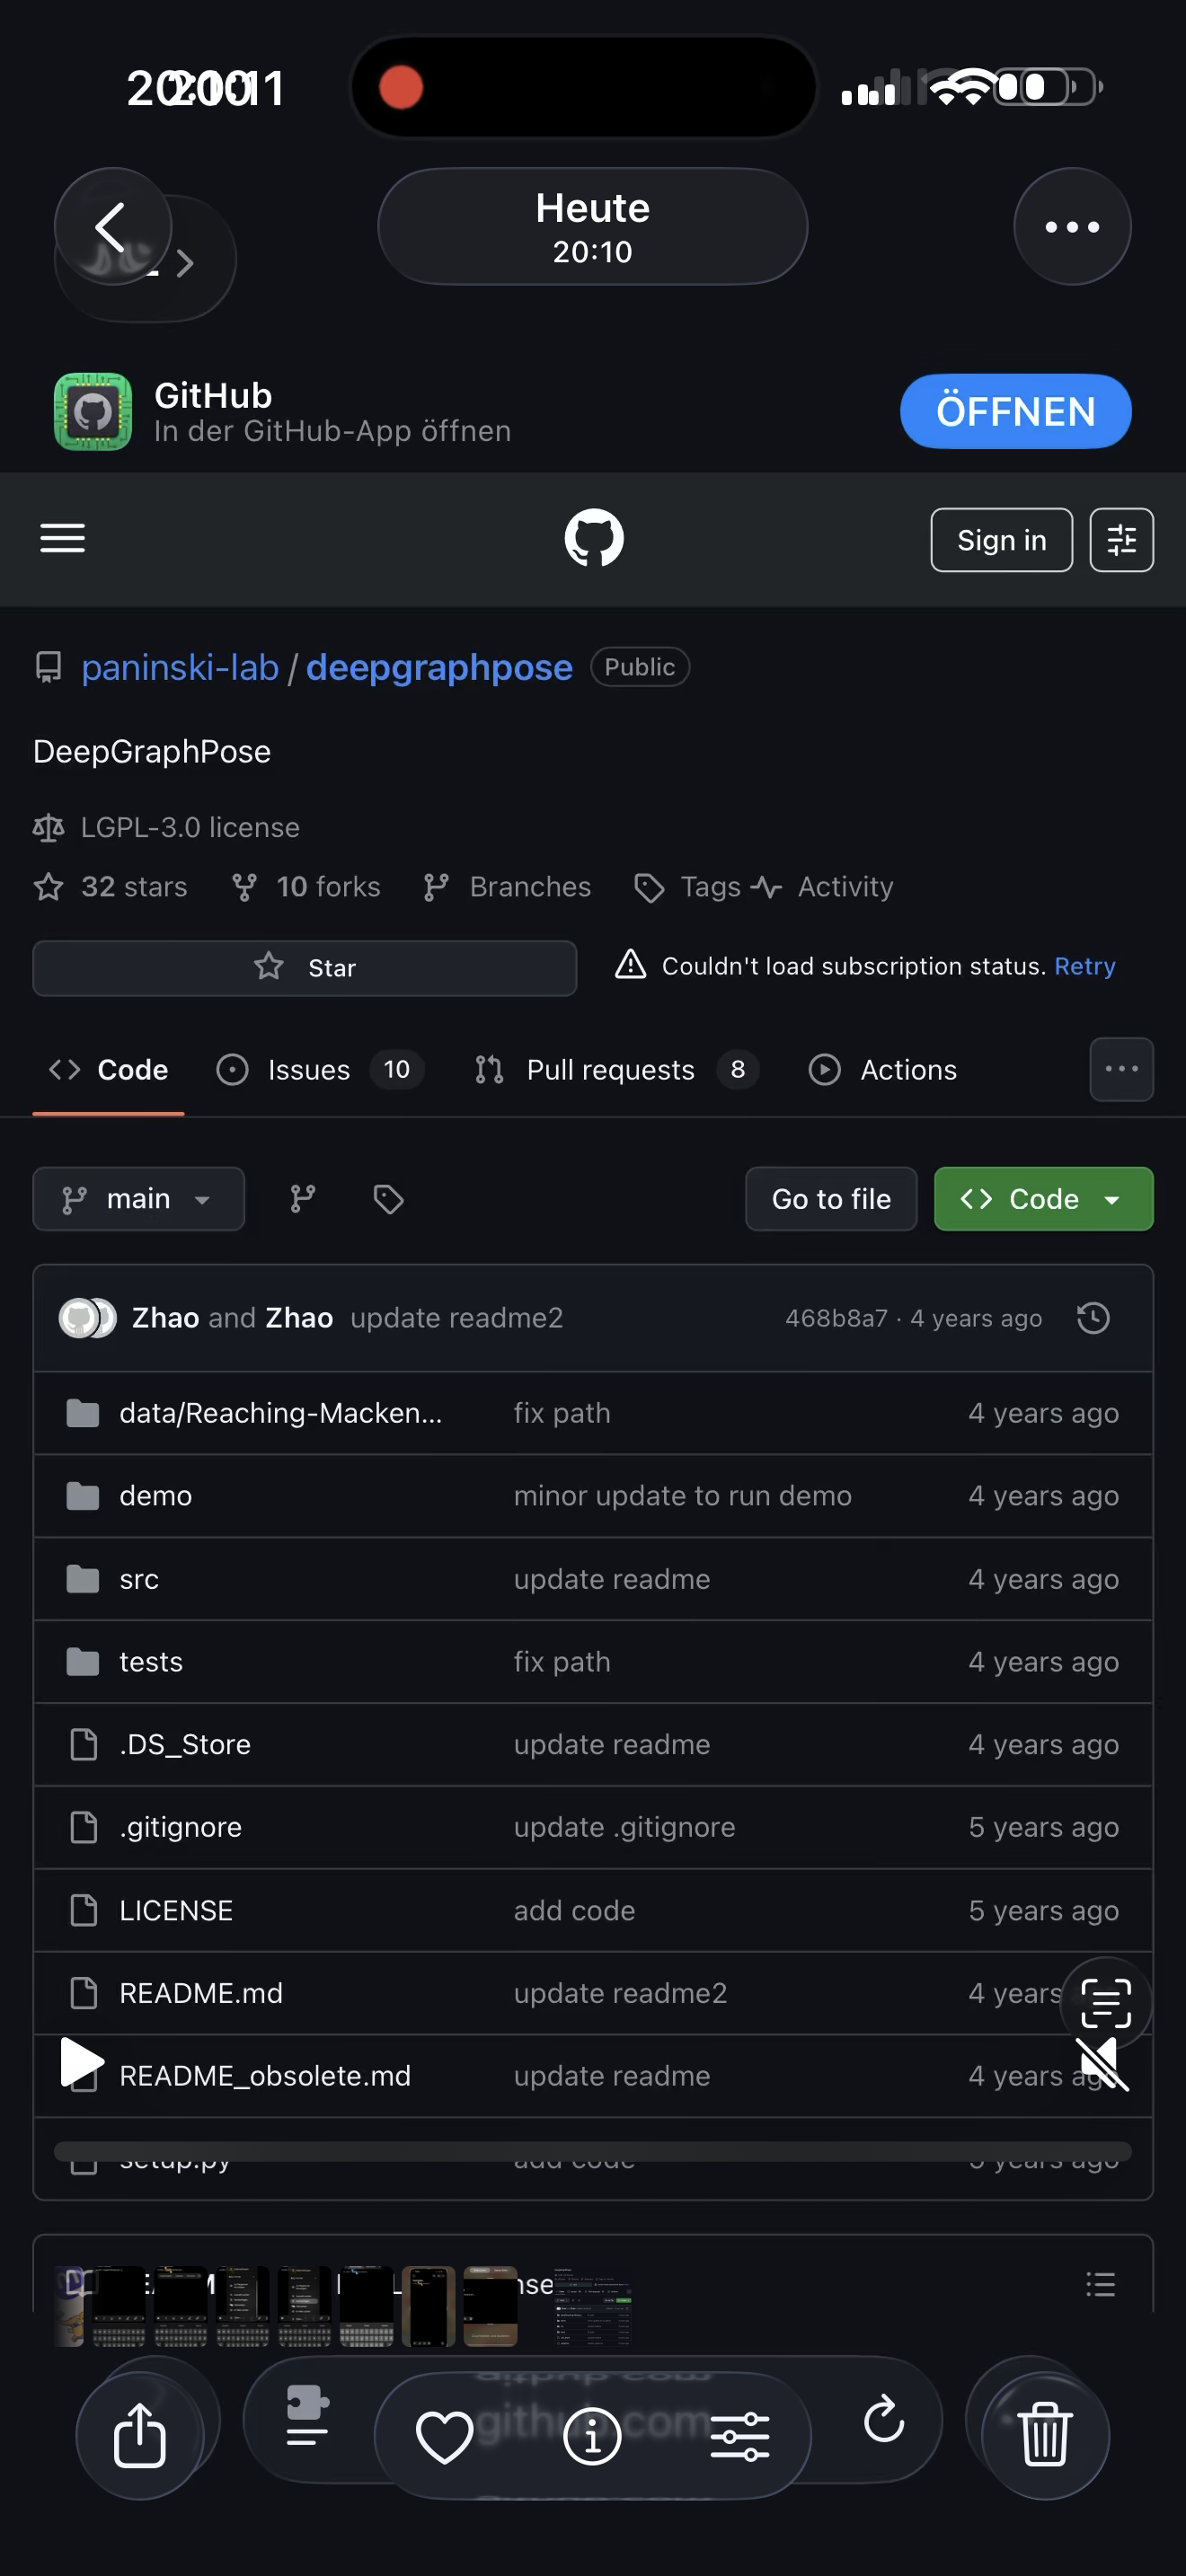Open edit adjustments sliders icon in bottom toolbar
This screenshot has height=2576, width=1186.
coord(740,2436)
